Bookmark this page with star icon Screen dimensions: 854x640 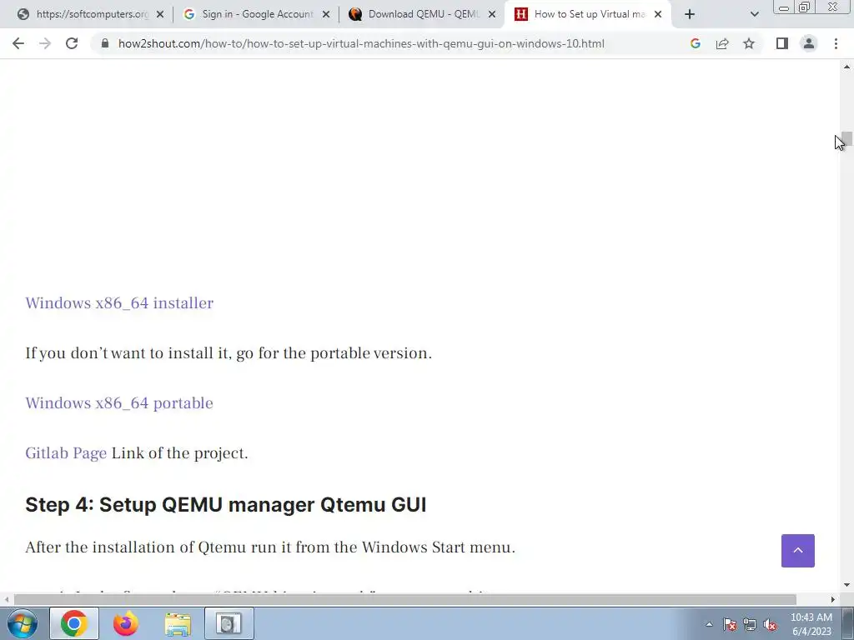749,43
